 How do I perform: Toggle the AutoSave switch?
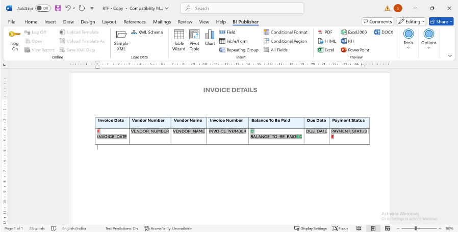click(x=43, y=8)
